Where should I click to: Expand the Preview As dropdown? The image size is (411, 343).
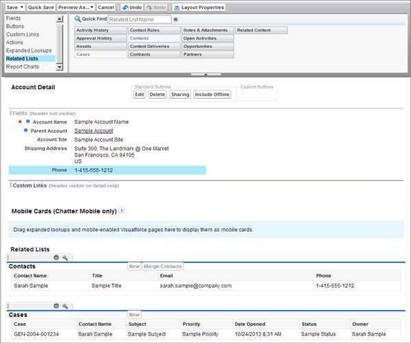pyautogui.click(x=75, y=7)
